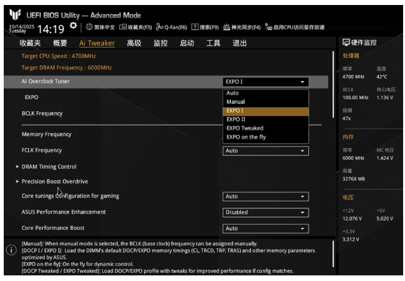Open ASUS Performance Enhancement Disabled dropdown
Image resolution: width=405 pixels, height=281 pixels.
point(266,212)
